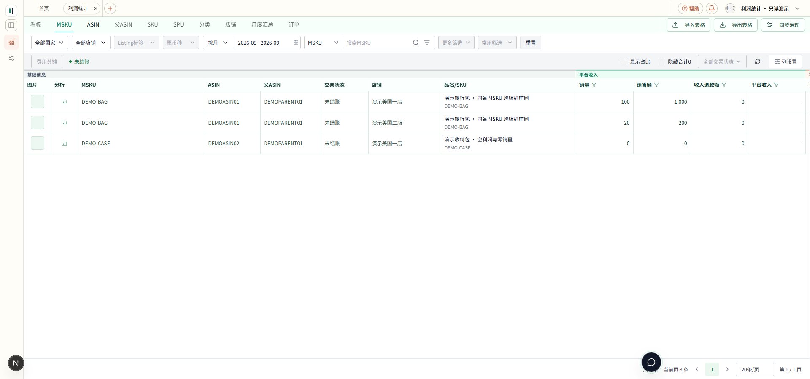The width and height of the screenshot is (810, 379).
Task: Open the 全部店铺 dropdown
Action: (91, 43)
